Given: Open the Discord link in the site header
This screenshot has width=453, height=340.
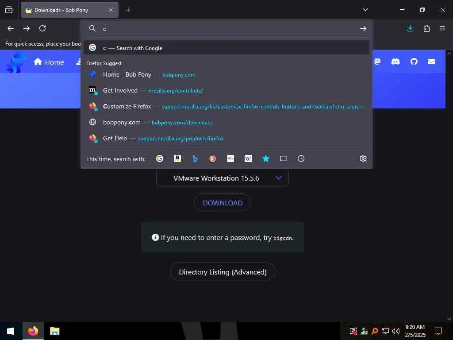Looking at the screenshot, I should pos(395,62).
